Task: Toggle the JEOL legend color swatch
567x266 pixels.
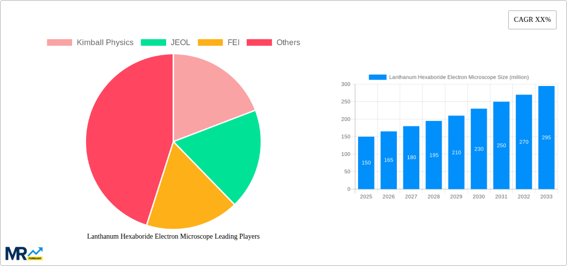Action: coord(153,43)
